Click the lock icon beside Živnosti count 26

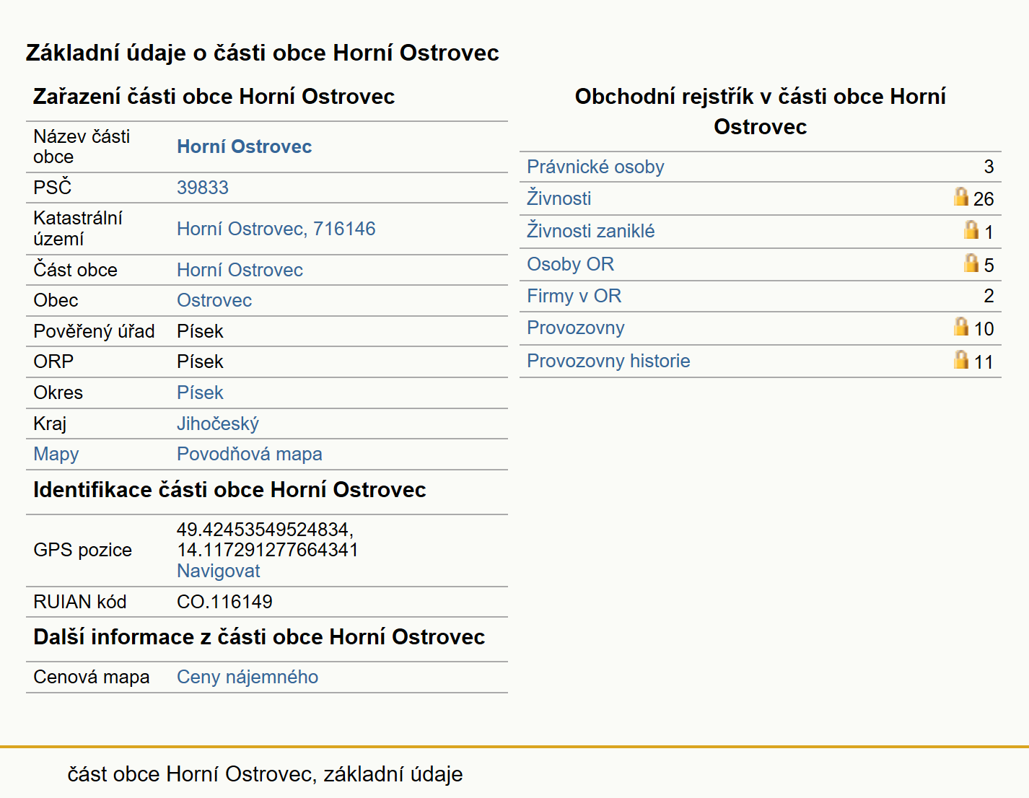[960, 196]
